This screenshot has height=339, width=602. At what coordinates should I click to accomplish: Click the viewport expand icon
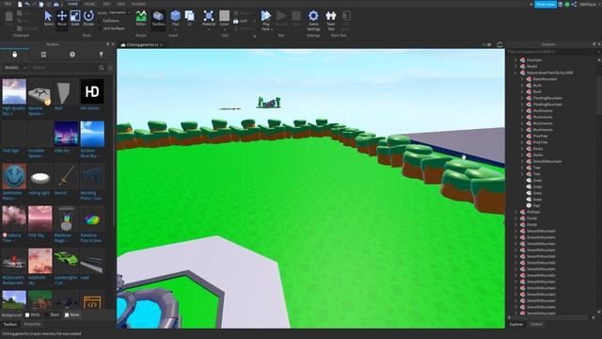499,44
